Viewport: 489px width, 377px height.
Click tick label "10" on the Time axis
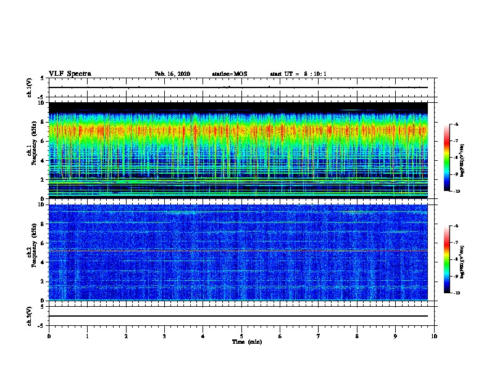434,336
